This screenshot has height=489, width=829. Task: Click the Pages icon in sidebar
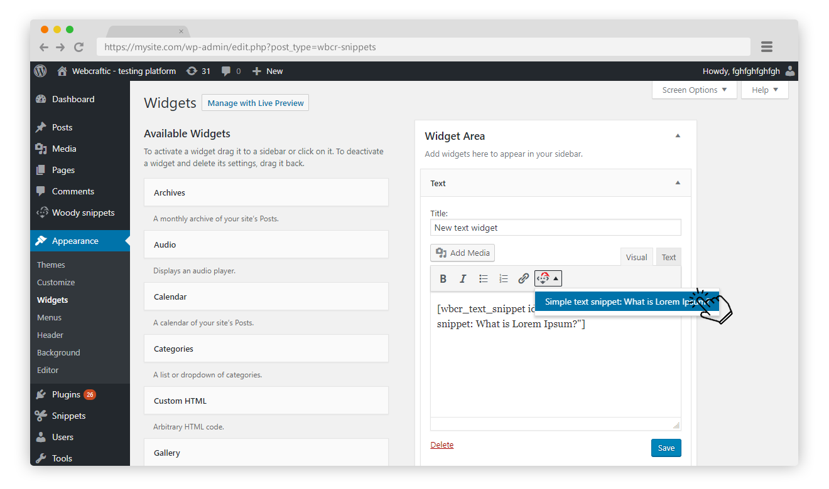(41, 170)
